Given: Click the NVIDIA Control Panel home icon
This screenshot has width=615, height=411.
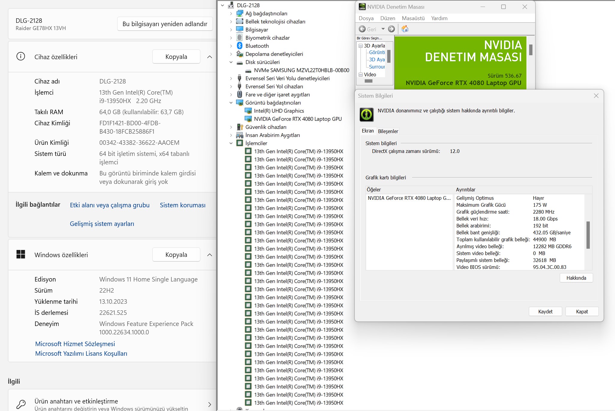Looking at the screenshot, I should pyautogui.click(x=405, y=29).
